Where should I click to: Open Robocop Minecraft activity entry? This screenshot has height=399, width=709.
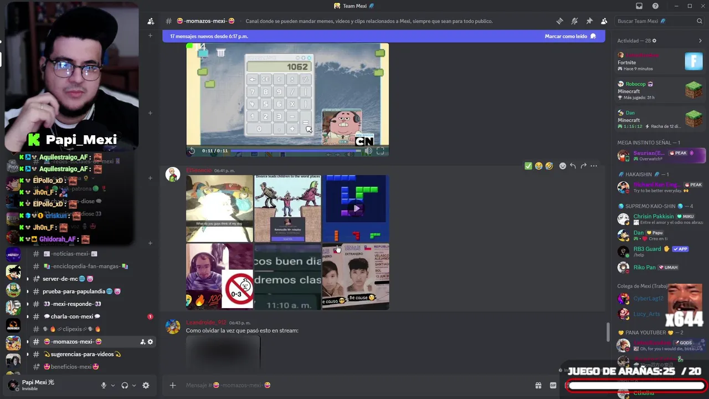point(660,90)
